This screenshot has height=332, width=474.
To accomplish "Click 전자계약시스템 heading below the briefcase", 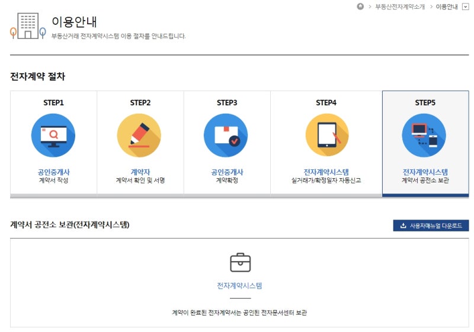I will pyautogui.click(x=239, y=285).
